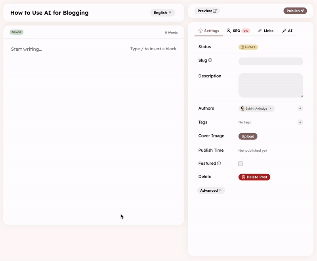Switch to the AI tab
Viewport: 317px width, 261px height.
287,31
